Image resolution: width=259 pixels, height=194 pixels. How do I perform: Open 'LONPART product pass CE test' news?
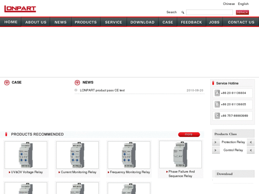pos(102,90)
